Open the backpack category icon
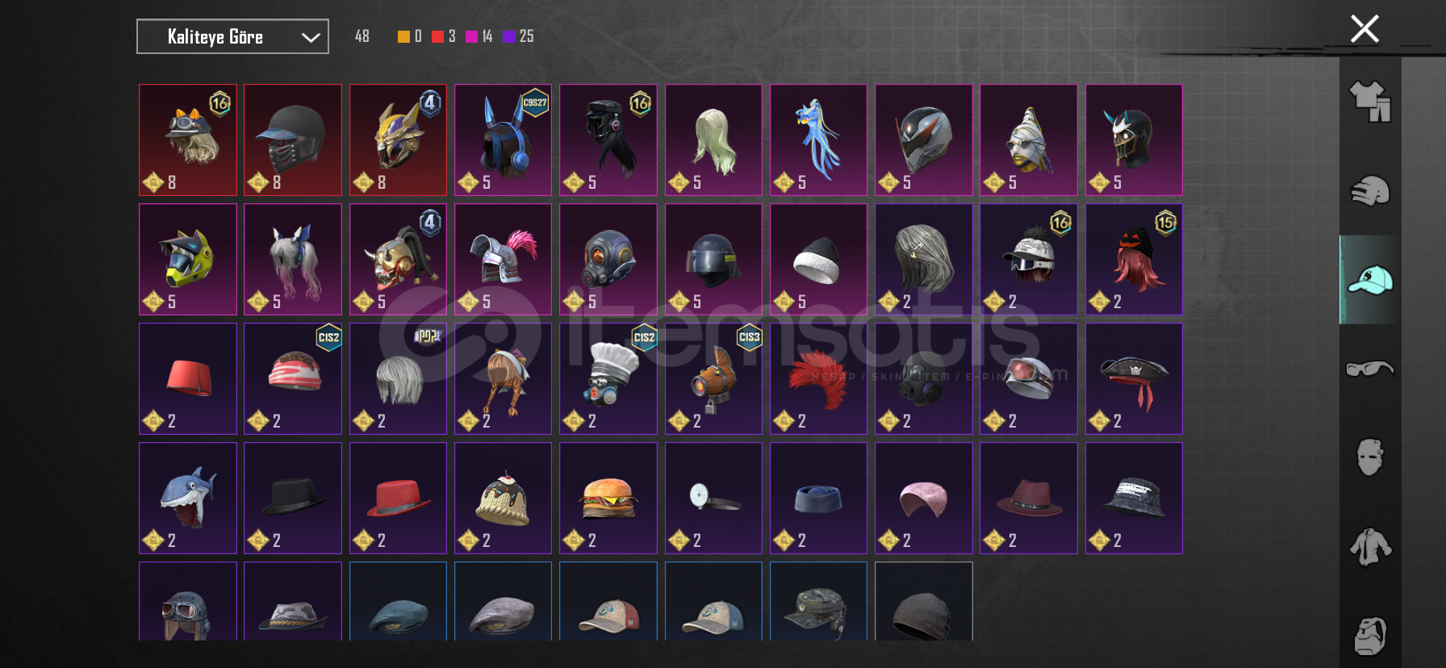 (1370, 636)
